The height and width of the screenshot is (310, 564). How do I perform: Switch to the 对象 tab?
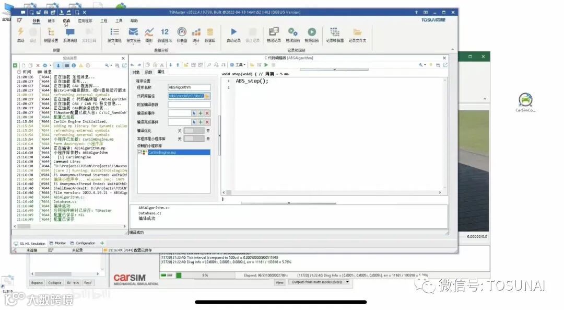point(136,72)
